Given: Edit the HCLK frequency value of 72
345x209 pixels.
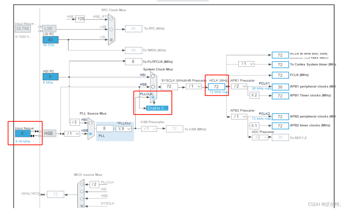Looking at the screenshot, I should [x=216, y=86].
